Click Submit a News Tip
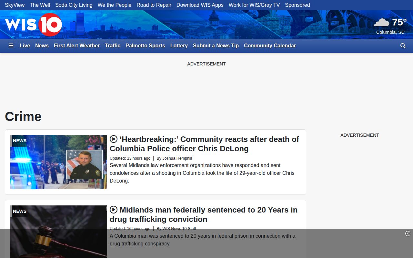The height and width of the screenshot is (258, 413). coord(216,46)
